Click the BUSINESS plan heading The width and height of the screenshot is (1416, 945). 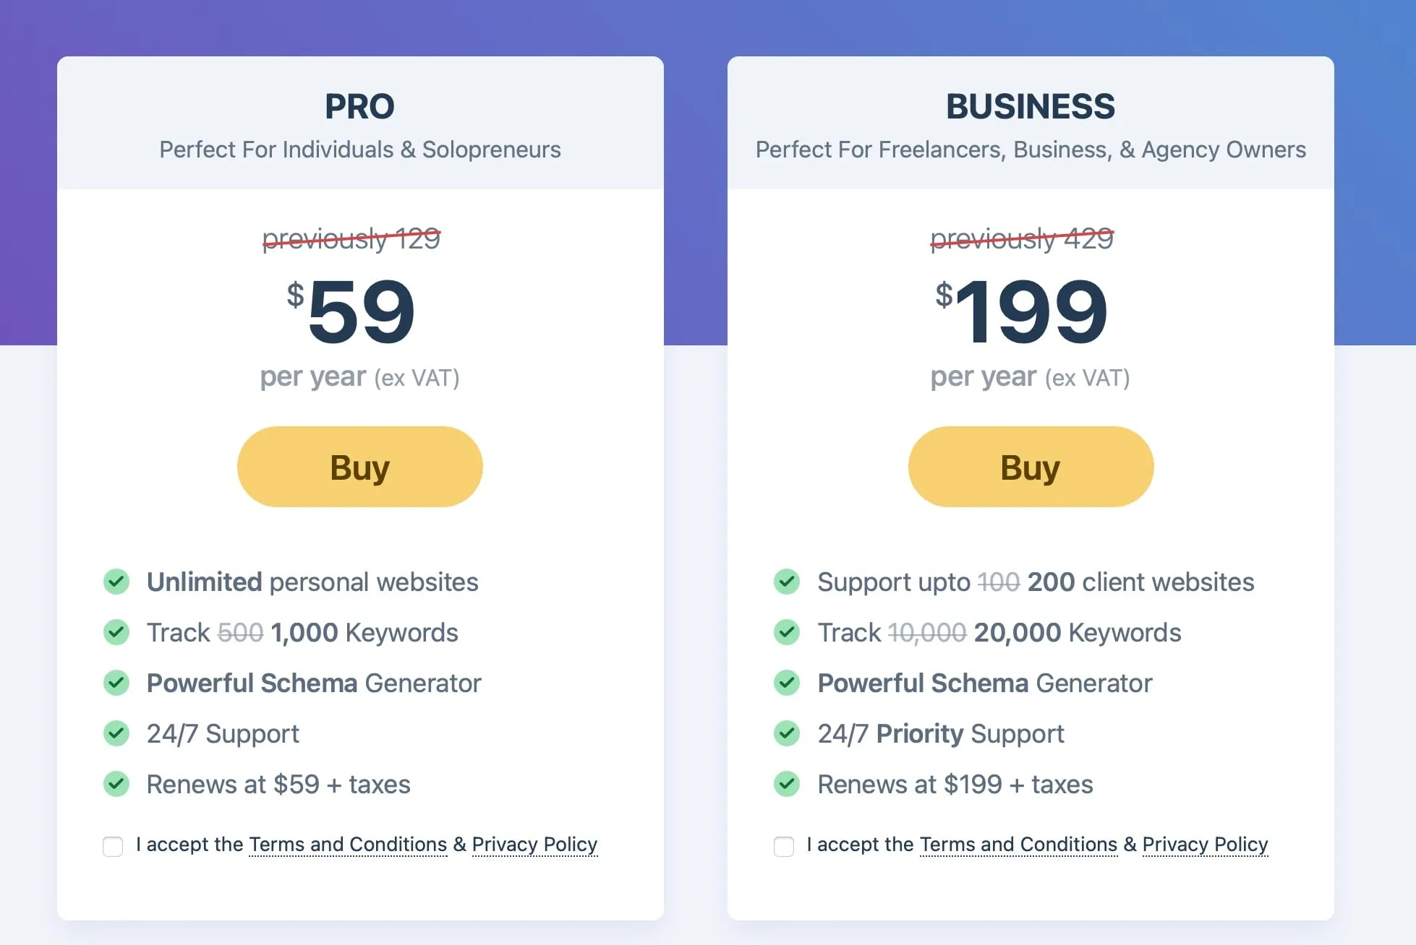pyautogui.click(x=1031, y=107)
